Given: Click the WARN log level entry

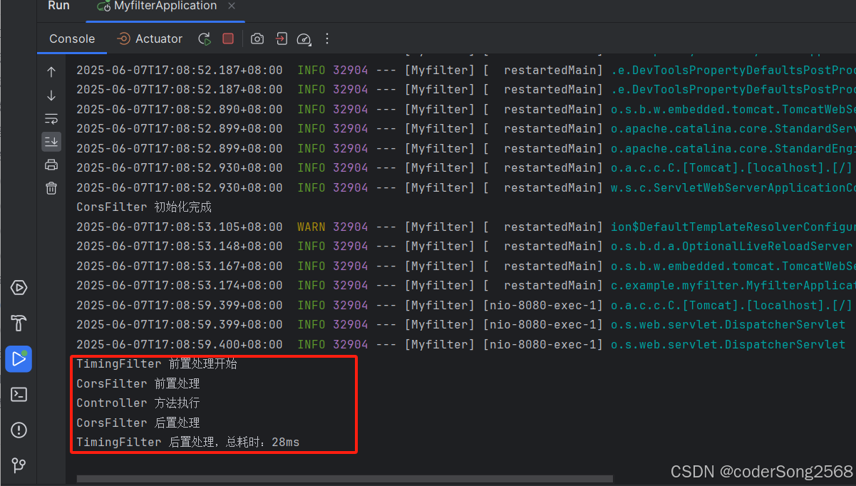Looking at the screenshot, I should click(311, 227).
